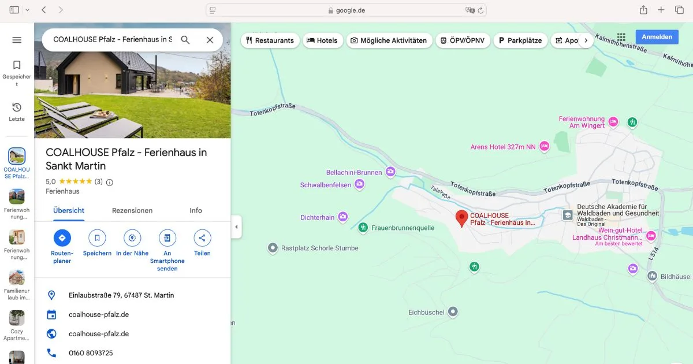
Task: Open the Google apps grid
Action: click(x=621, y=37)
